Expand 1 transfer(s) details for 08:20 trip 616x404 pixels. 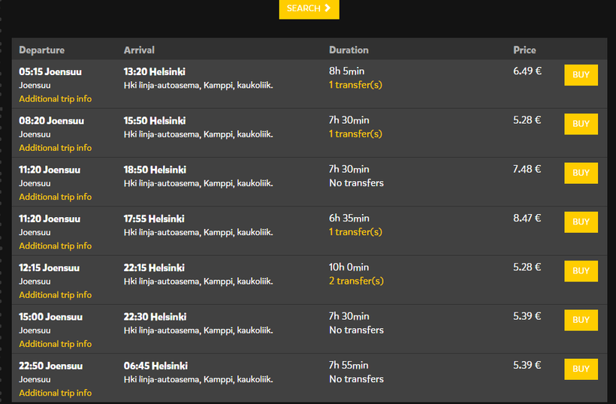(355, 134)
